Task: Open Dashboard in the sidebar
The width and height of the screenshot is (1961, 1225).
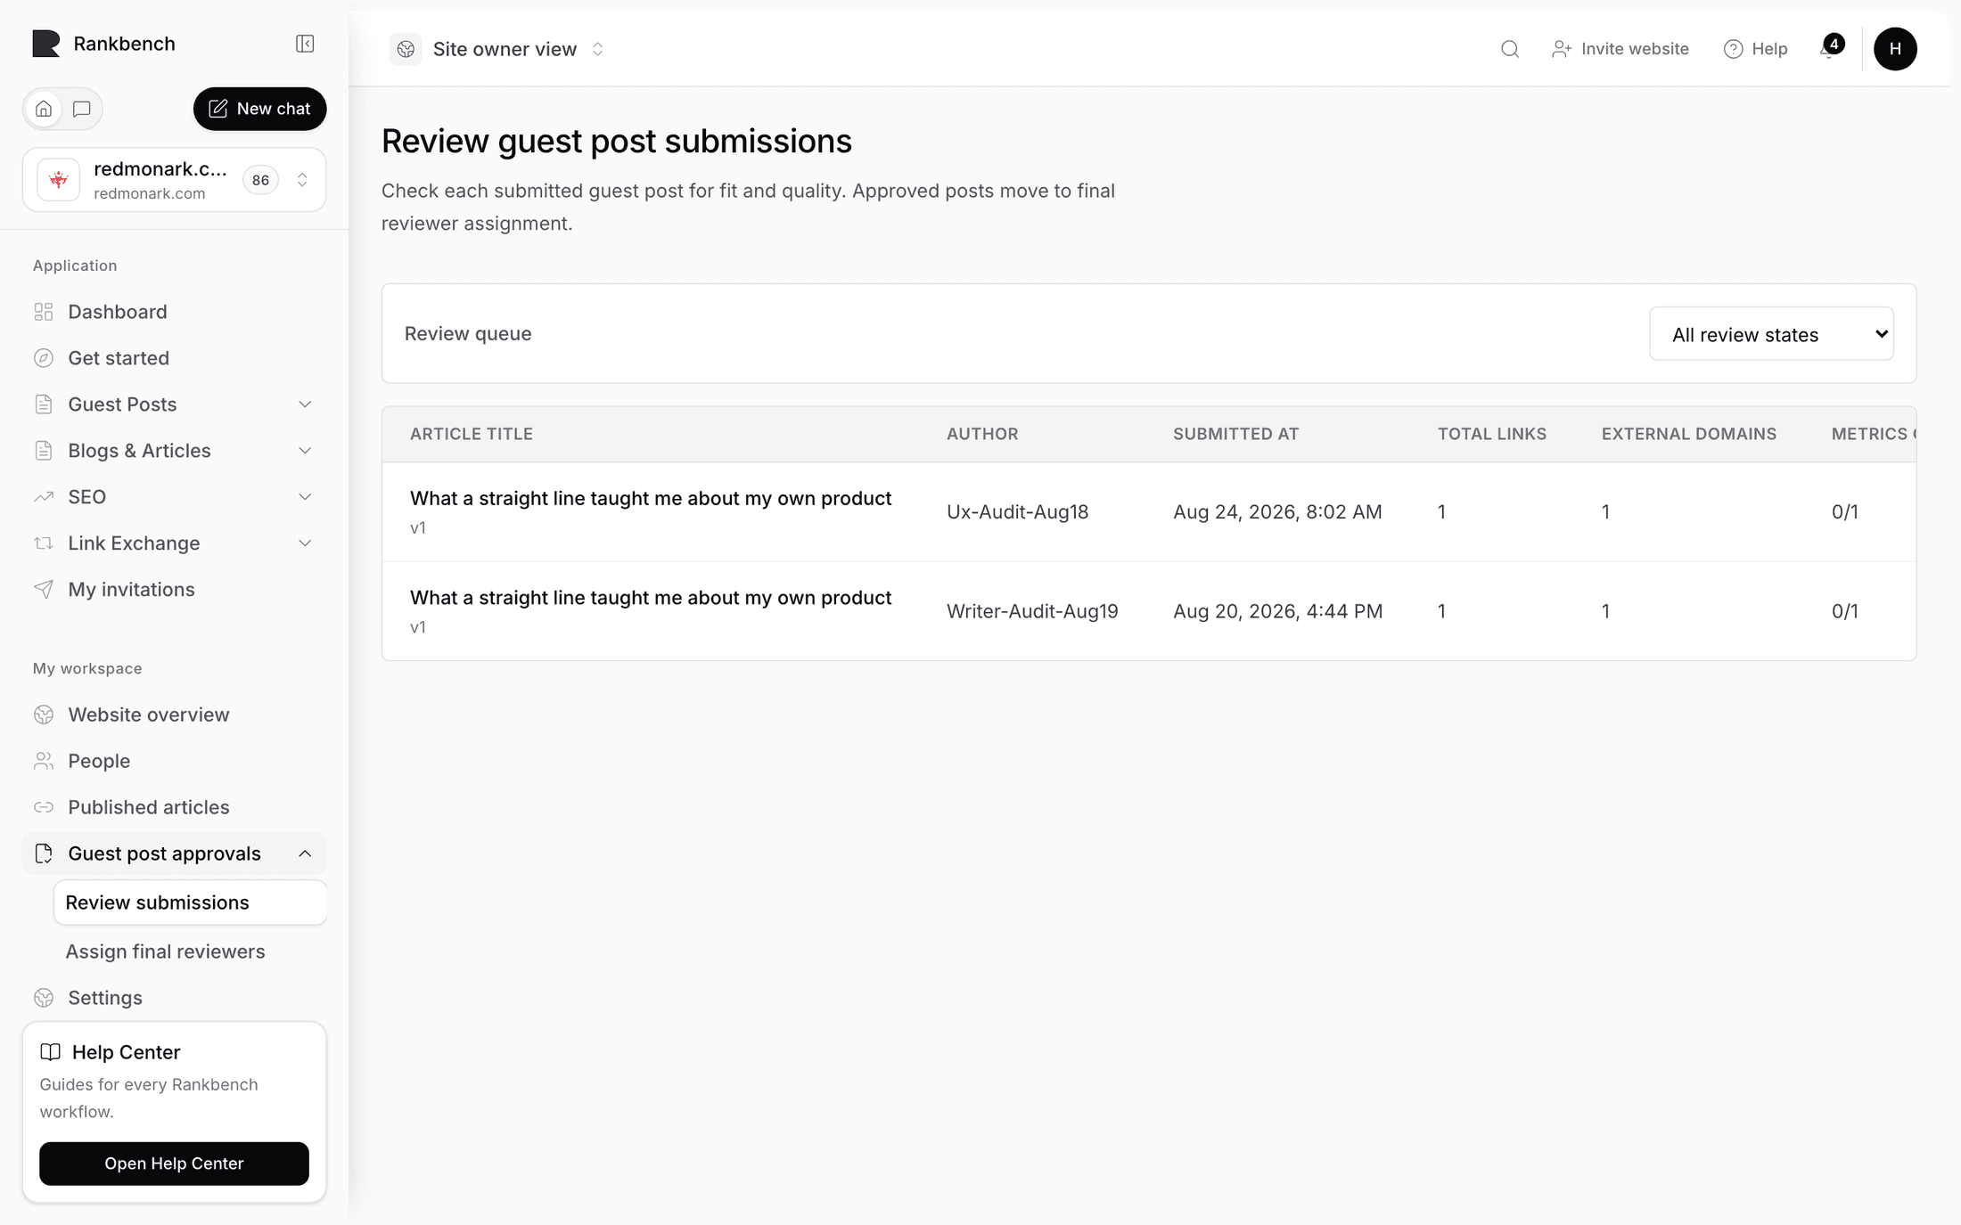Action: click(174, 312)
